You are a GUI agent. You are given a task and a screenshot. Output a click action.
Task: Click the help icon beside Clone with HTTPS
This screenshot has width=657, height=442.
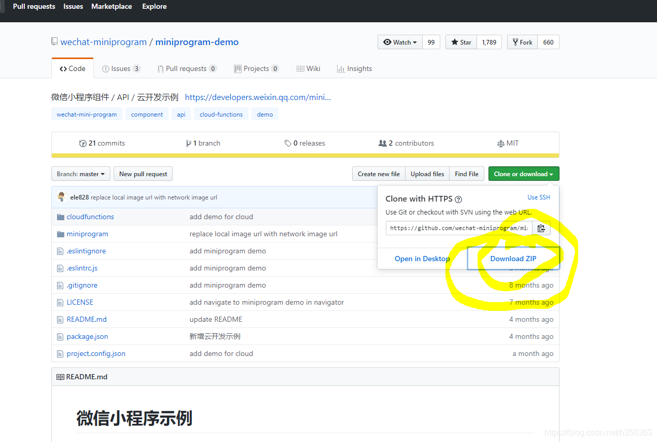[458, 199]
